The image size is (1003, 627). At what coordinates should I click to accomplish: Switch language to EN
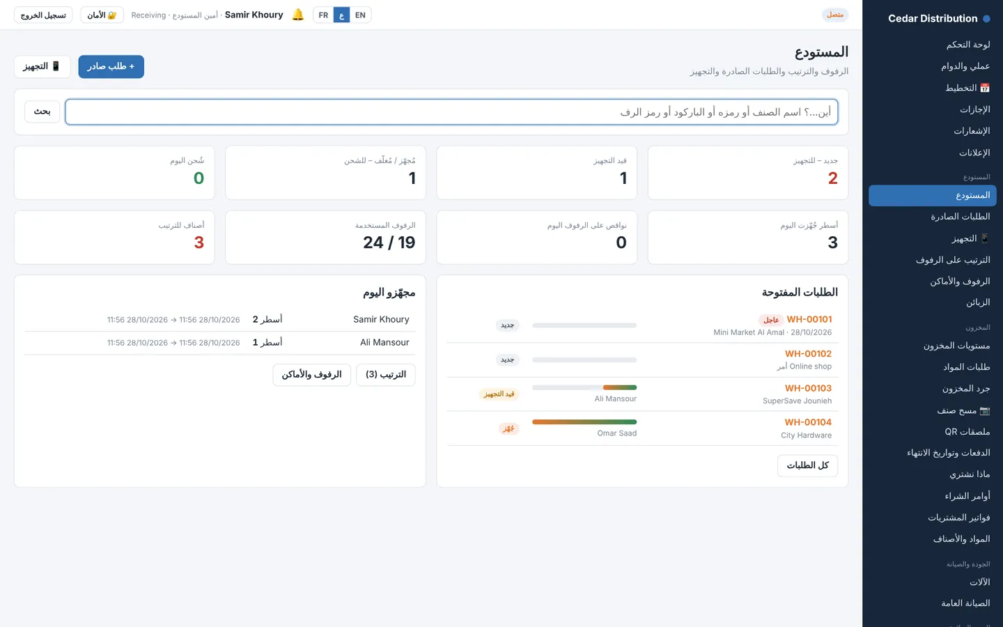pos(360,15)
